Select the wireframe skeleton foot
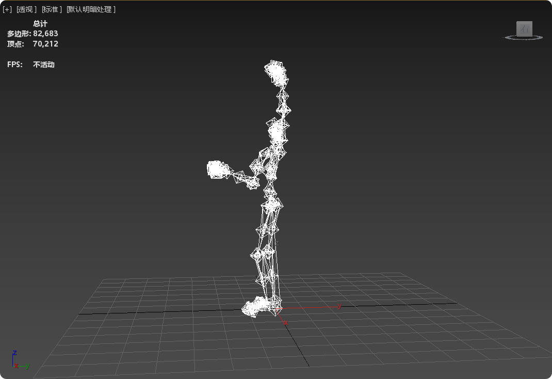 [x=257, y=306]
